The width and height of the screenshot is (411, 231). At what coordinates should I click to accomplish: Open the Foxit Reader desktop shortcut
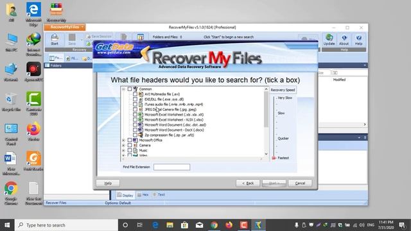[x=33, y=161]
